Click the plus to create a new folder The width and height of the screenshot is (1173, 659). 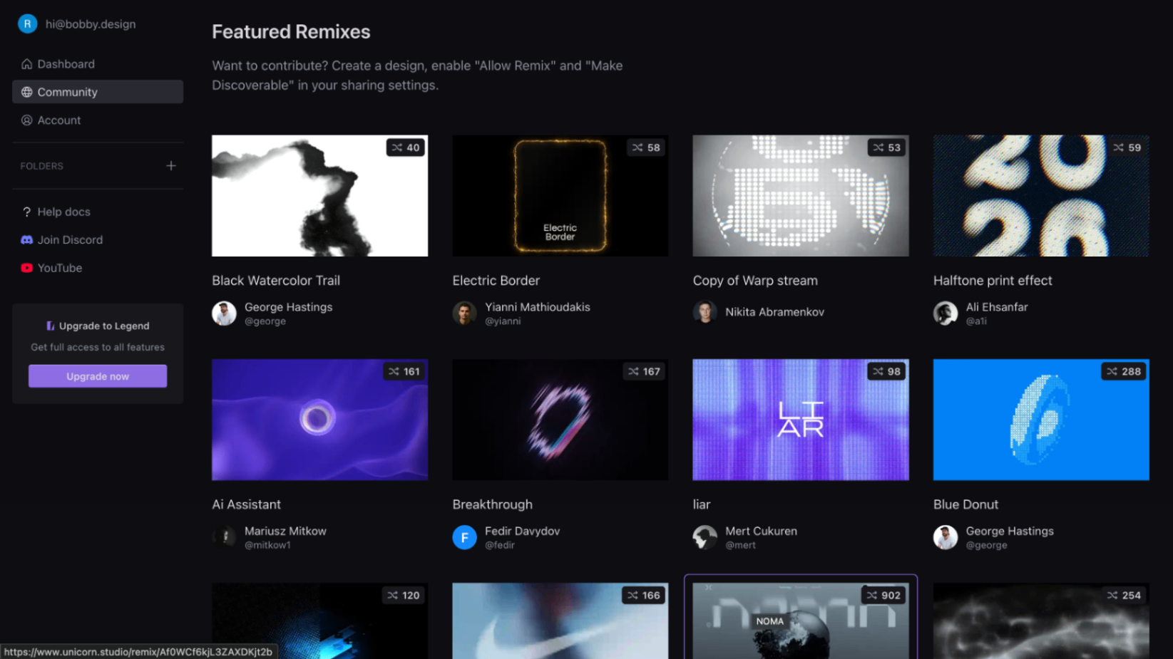click(x=170, y=165)
